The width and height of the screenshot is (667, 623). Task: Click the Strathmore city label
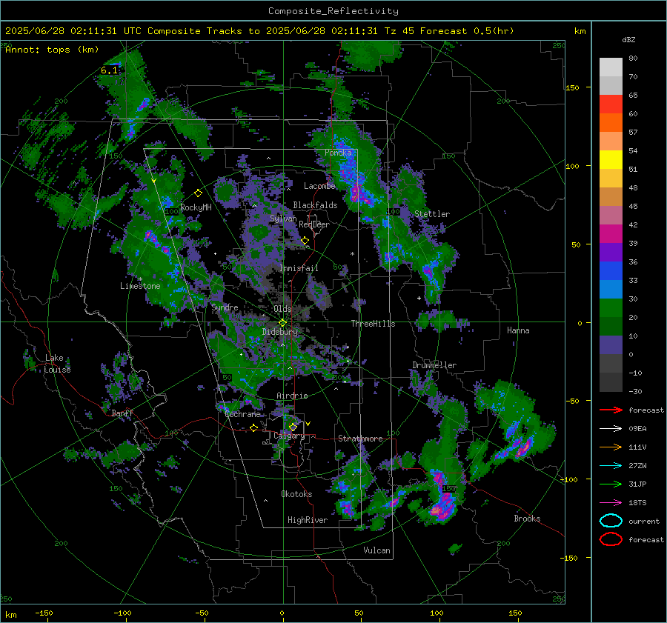pyautogui.click(x=360, y=439)
